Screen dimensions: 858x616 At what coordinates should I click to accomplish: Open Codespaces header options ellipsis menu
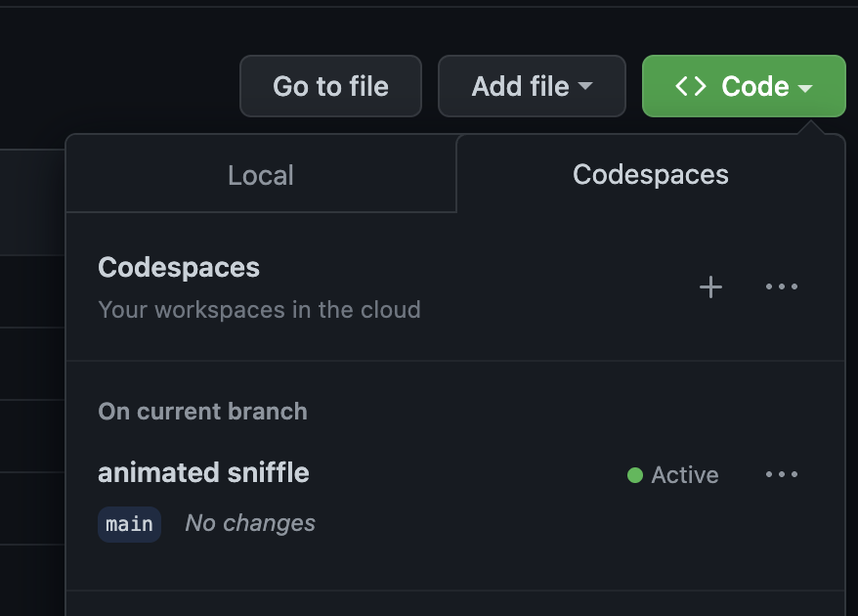click(x=782, y=286)
